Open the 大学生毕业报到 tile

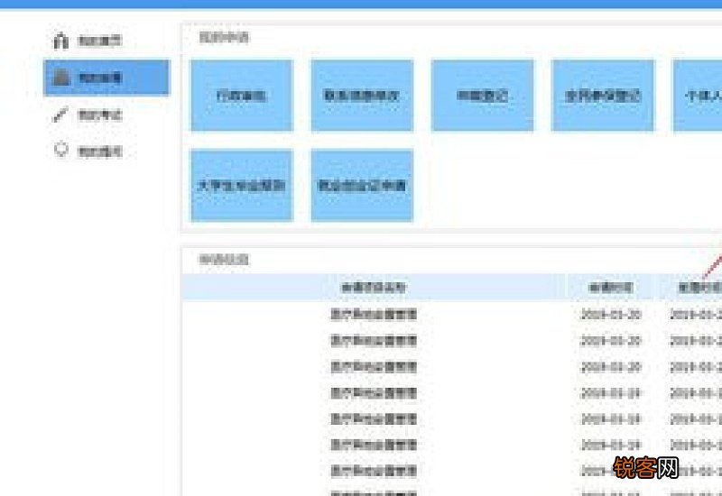[x=242, y=186]
